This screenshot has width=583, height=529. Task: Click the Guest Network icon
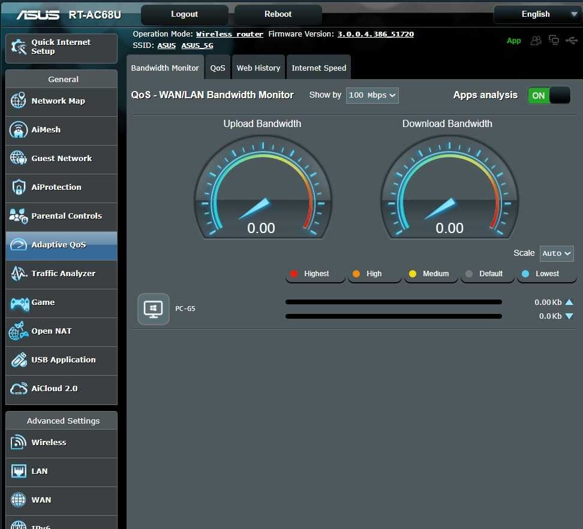click(x=18, y=158)
